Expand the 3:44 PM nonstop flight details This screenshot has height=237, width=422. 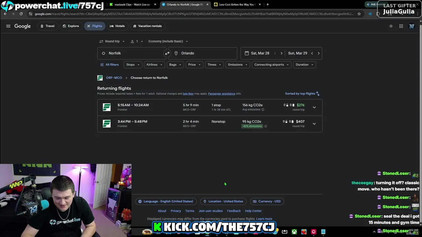point(314,124)
